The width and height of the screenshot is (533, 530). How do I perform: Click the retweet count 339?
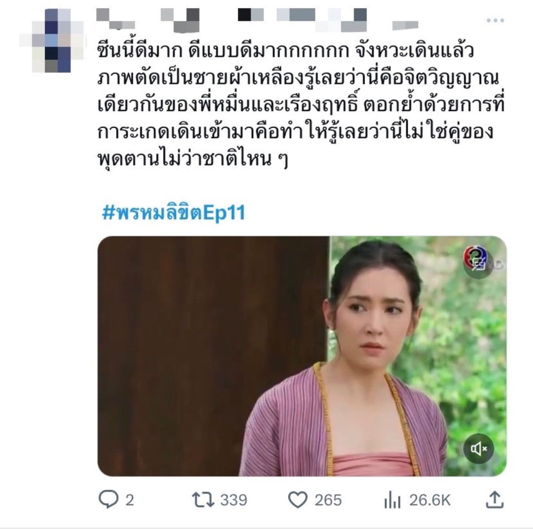click(x=233, y=500)
